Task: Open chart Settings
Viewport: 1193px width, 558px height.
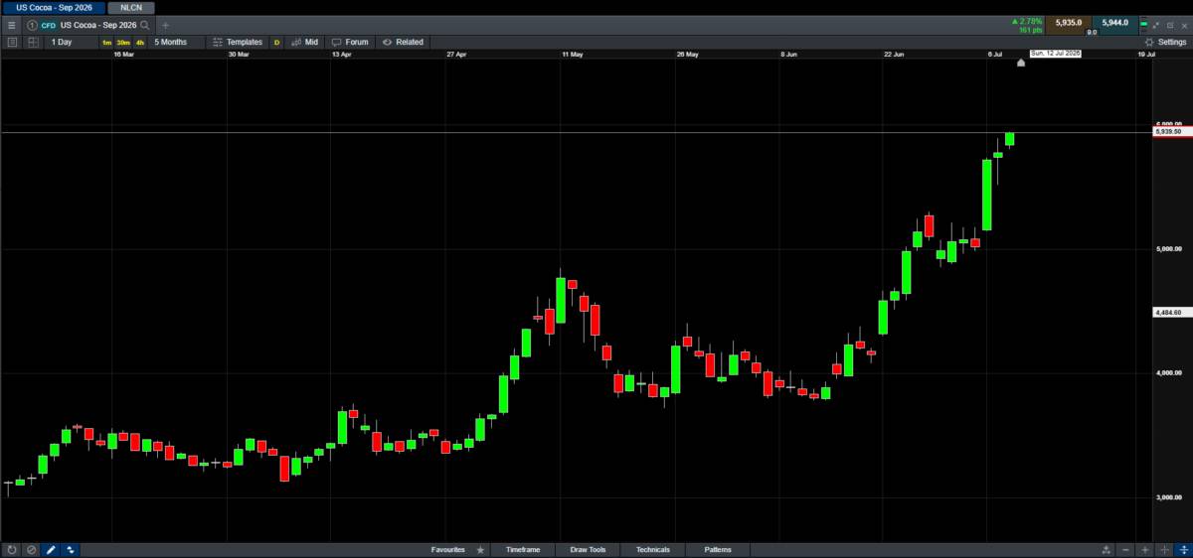Action: click(x=1166, y=43)
